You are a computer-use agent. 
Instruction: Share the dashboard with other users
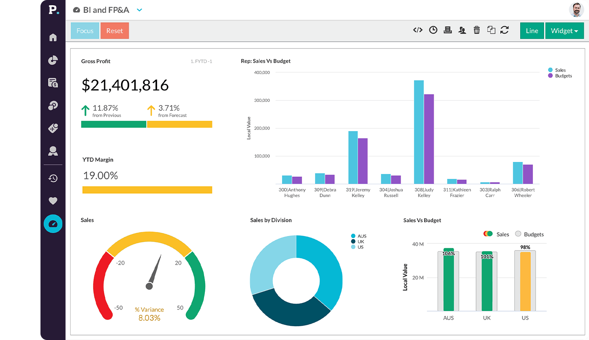pos(462,30)
